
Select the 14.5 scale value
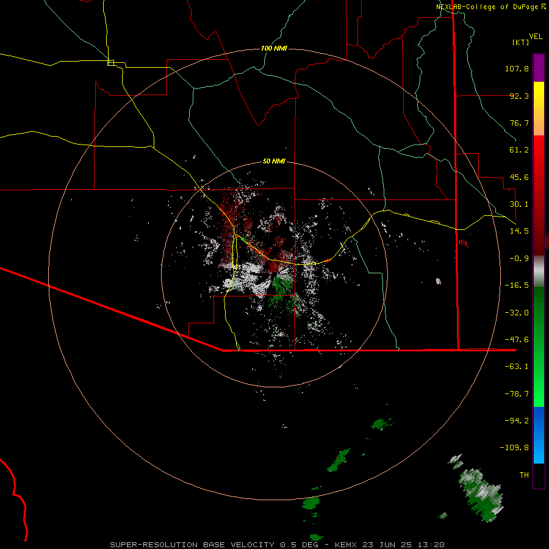519,231
